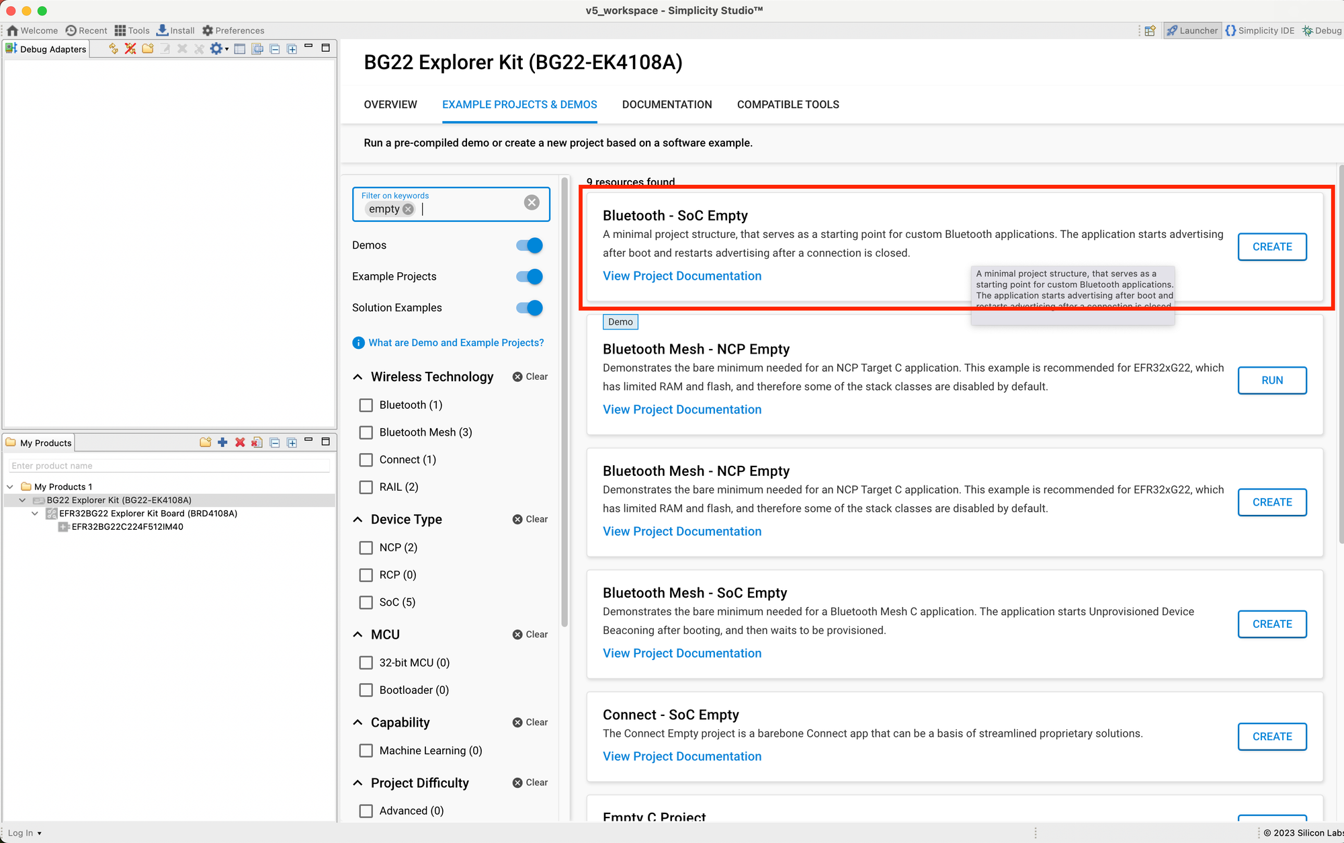Open the Preferences gear icon
Screen dimensions: 1344x843
pos(208,30)
